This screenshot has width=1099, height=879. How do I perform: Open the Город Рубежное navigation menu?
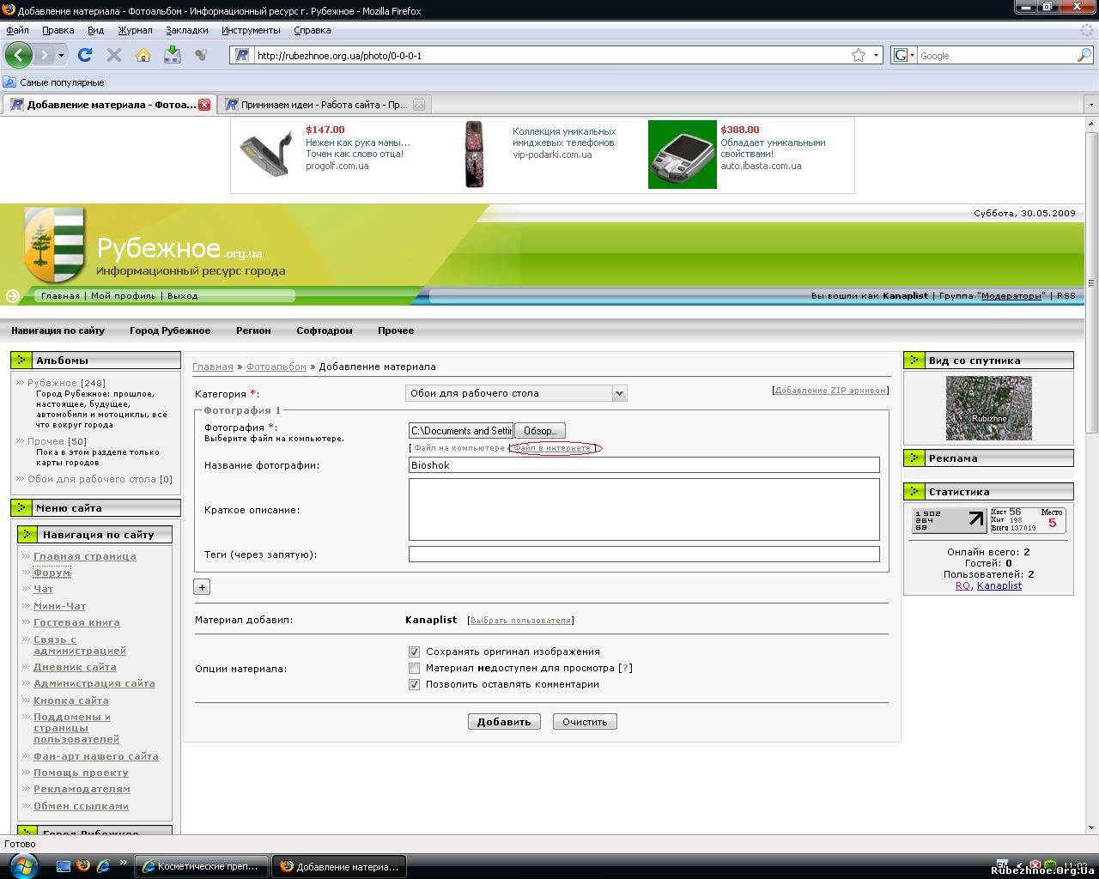pyautogui.click(x=170, y=330)
